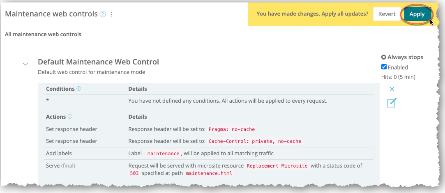Open help icon beside Maintenance web controls
The width and height of the screenshot is (445, 193).
pyautogui.click(x=103, y=14)
